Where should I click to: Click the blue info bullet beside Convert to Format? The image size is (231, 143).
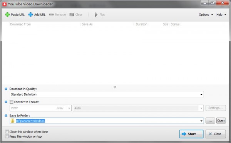point(6,102)
